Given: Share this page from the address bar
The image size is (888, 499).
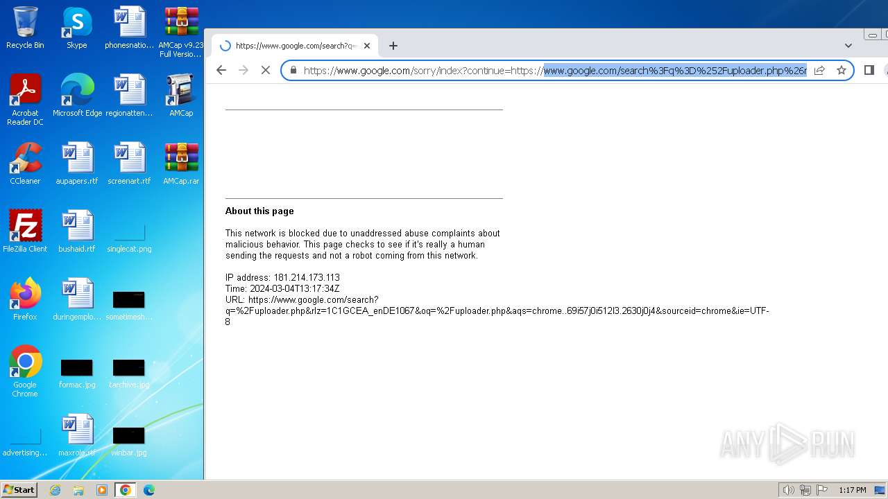Looking at the screenshot, I should (x=819, y=70).
